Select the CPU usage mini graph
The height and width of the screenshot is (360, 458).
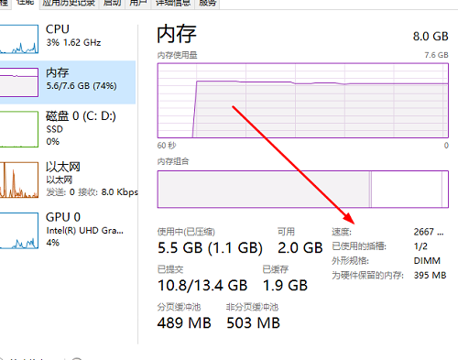pos(19,39)
